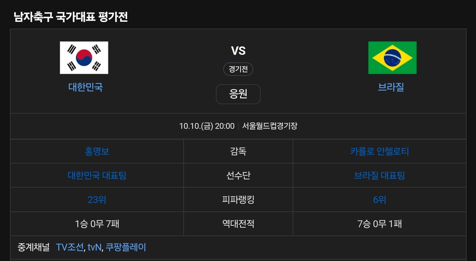This screenshot has height=261, width=476.
Task: Click the 경기전 match status badge
Action: tap(238, 69)
